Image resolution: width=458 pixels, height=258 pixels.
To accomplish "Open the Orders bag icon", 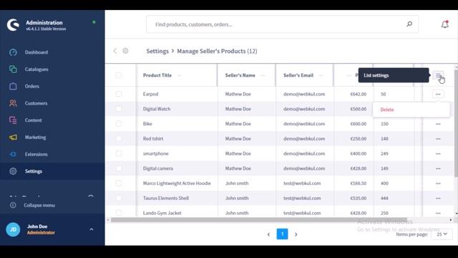I will 13,86.
